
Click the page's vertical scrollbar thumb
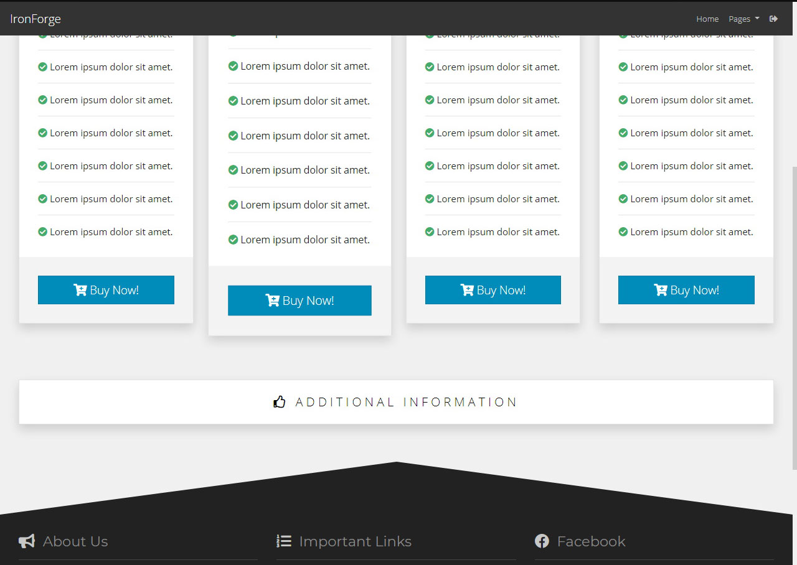coord(794,317)
